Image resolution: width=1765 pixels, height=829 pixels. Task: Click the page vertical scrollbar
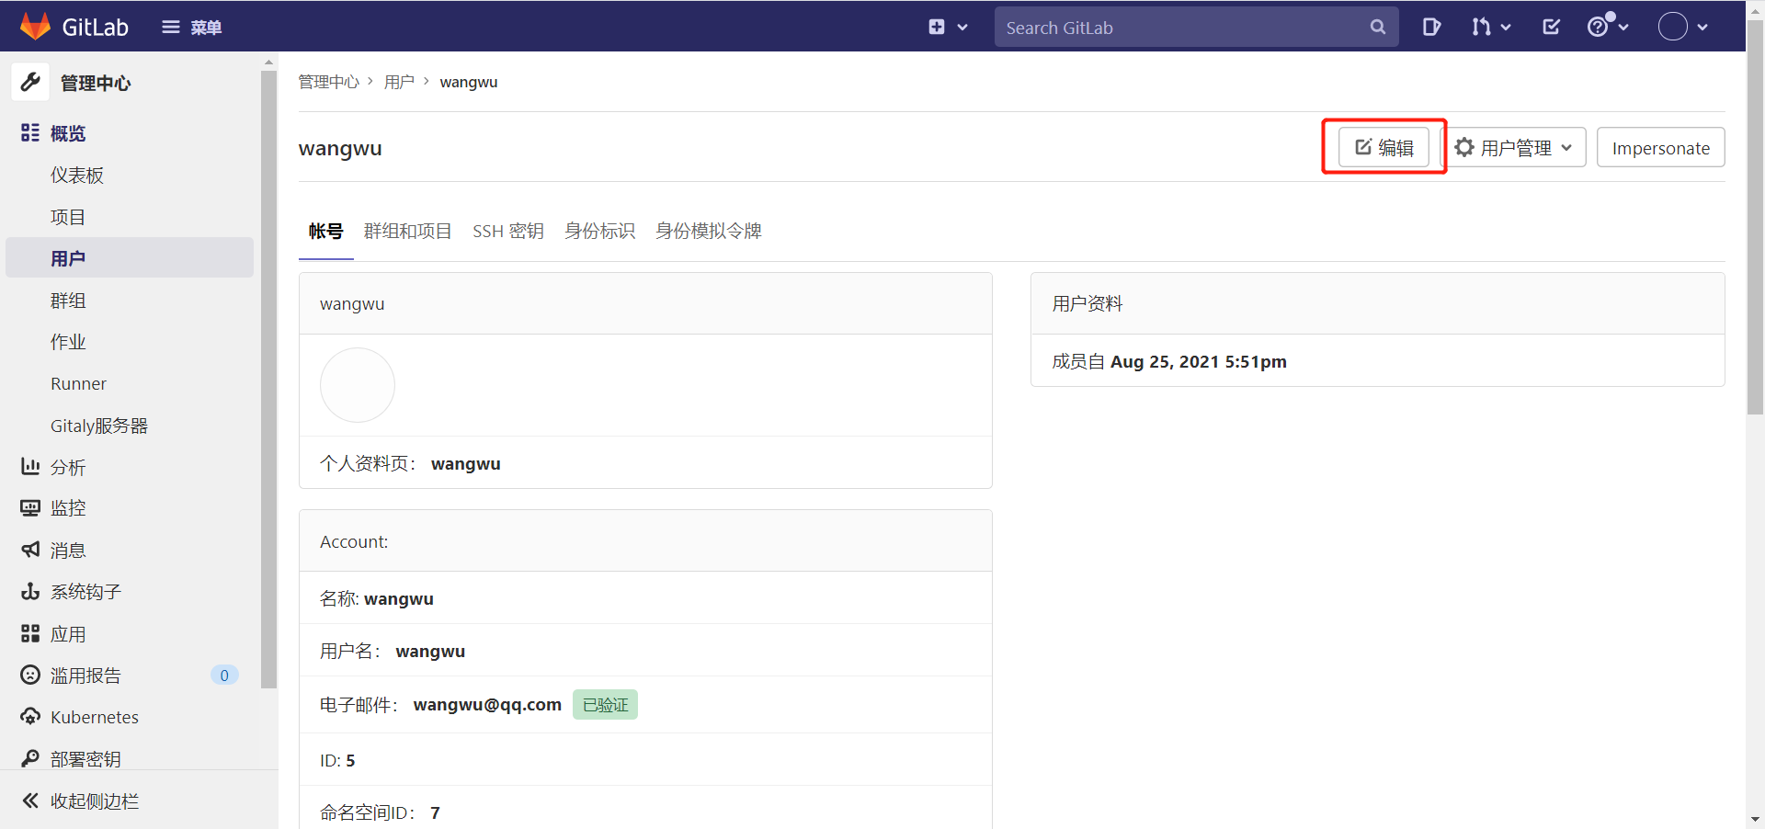(x=1755, y=219)
